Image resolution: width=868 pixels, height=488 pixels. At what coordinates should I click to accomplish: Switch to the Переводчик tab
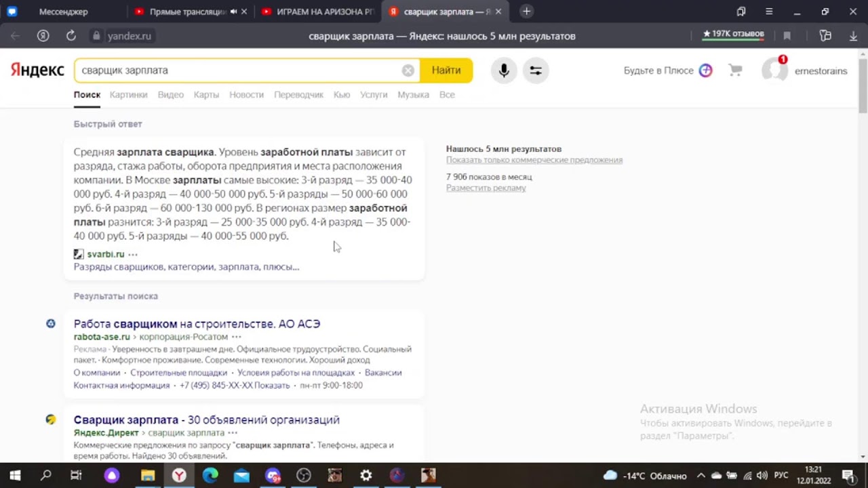point(298,95)
